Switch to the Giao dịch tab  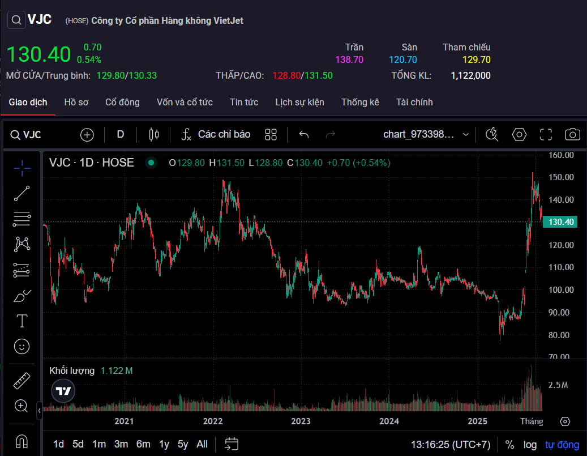coord(28,103)
